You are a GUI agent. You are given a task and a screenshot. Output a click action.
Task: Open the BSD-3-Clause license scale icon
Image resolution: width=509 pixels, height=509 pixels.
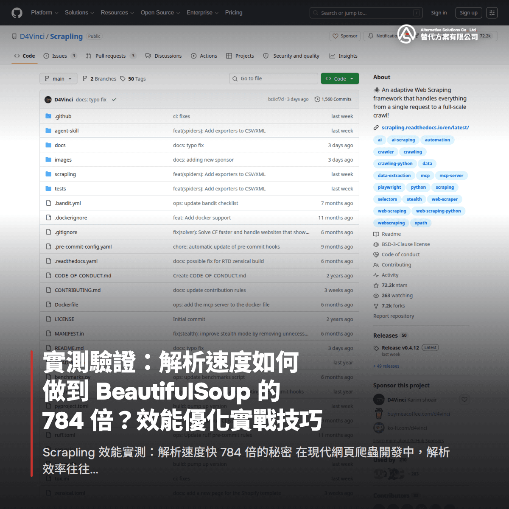(x=376, y=244)
